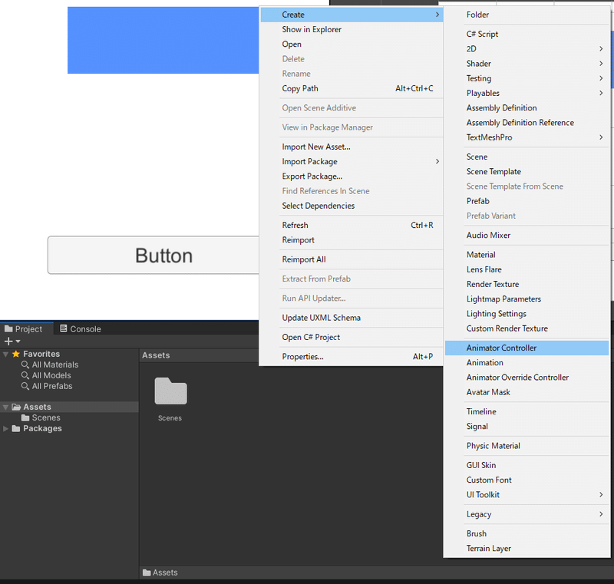Click the Packages folder icon in tree
The height and width of the screenshot is (584, 614).
pos(16,429)
